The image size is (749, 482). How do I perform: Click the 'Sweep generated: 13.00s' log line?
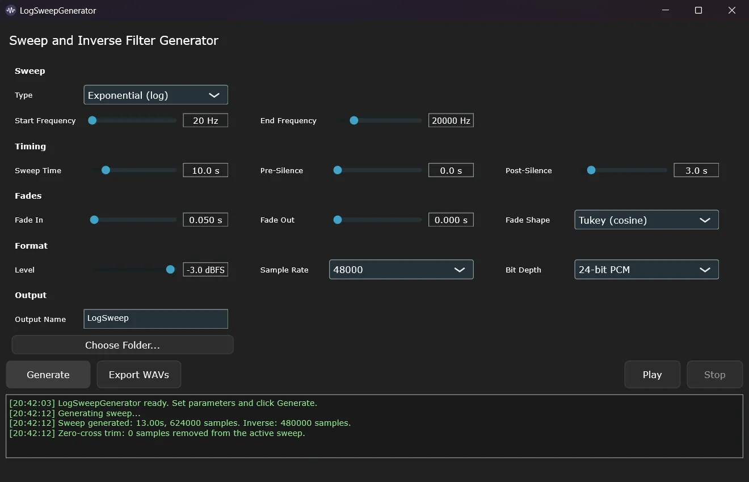click(x=180, y=423)
